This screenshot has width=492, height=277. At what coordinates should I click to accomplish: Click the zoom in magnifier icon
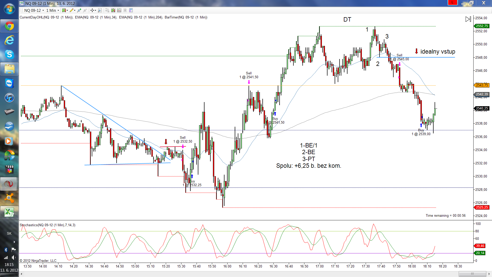click(x=79, y=11)
